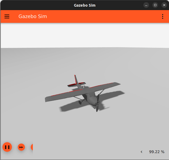Click the 99.22 % real time factor
Image resolution: width=169 pixels, height=160 pixels.
pyautogui.click(x=157, y=152)
